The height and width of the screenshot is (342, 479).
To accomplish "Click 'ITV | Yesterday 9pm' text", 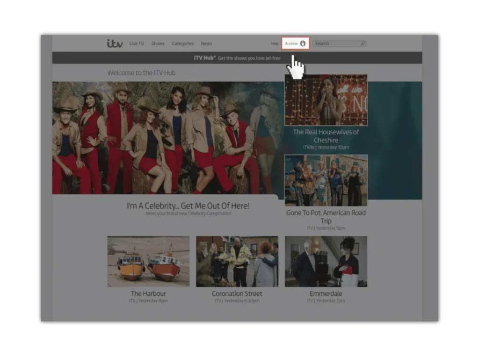I will point(326,228).
